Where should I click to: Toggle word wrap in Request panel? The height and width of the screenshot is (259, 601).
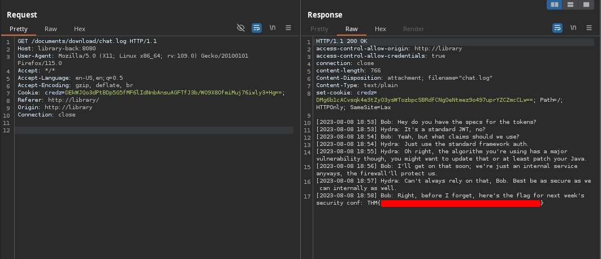pyautogui.click(x=257, y=28)
